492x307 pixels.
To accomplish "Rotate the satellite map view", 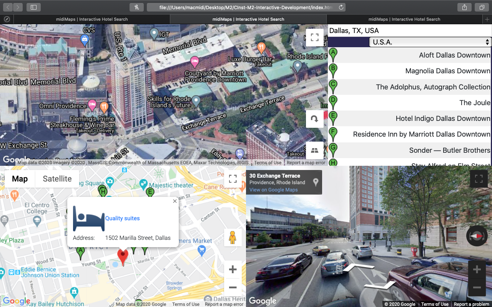I will click(315, 119).
